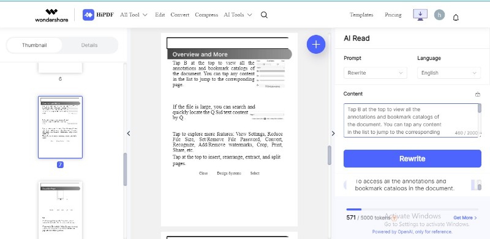Open the Convert menu
490x239 pixels.
179,15
